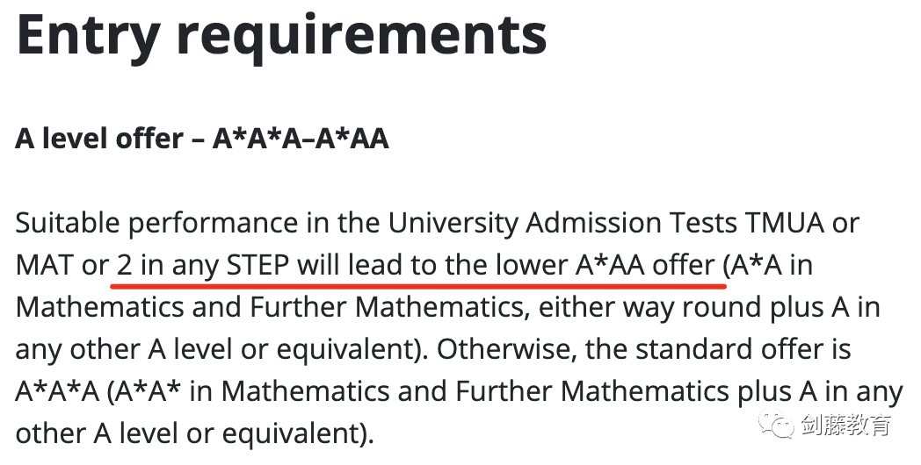Click the WeChat logo icon in the watermark
Image resolution: width=921 pixels, height=465 pixels.
[775, 424]
